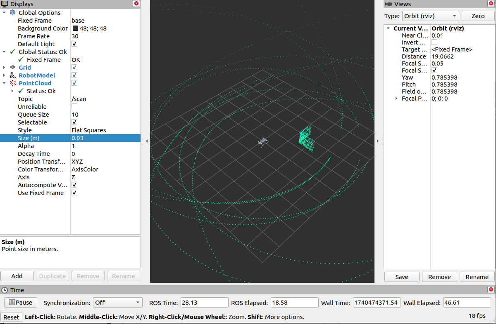Collapse left panel with the arrow handle
This screenshot has height=324, width=496.
(146, 141)
